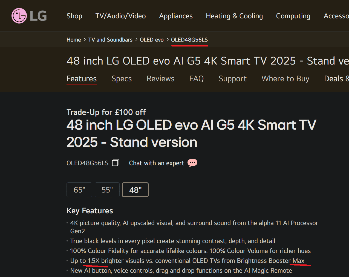Image resolution: width=349 pixels, height=277 pixels.
Task: Switch to the Reviews tab
Action: pos(160,79)
